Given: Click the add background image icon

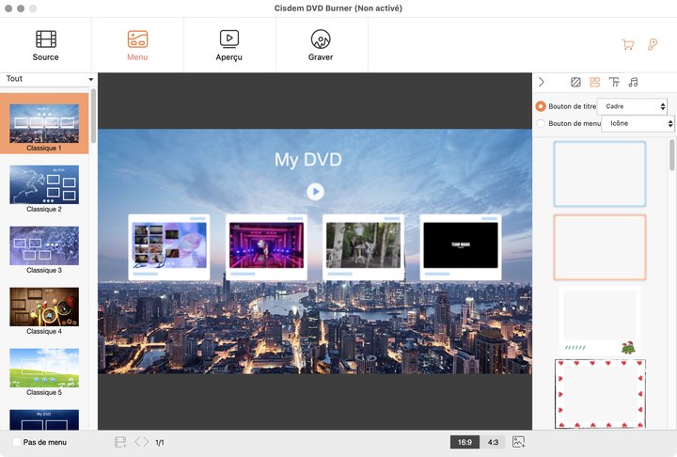Looking at the screenshot, I should pyautogui.click(x=518, y=442).
